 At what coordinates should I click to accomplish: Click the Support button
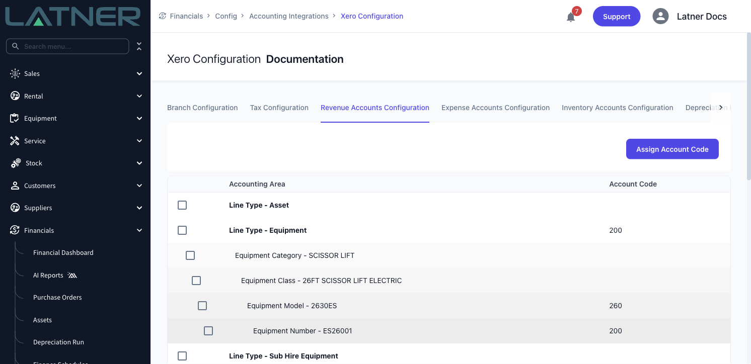click(x=617, y=17)
